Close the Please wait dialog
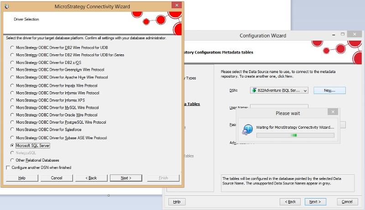365x210 pixels. [333, 112]
